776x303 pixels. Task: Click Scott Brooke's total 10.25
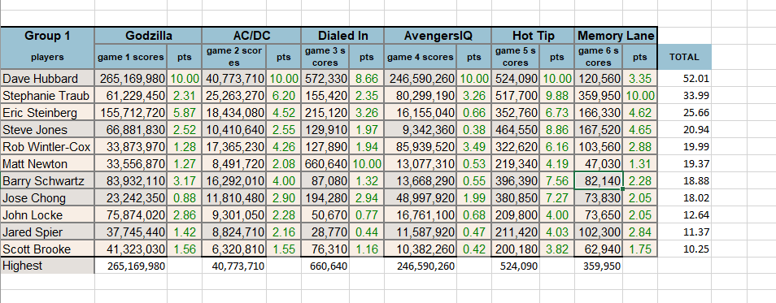pos(684,249)
